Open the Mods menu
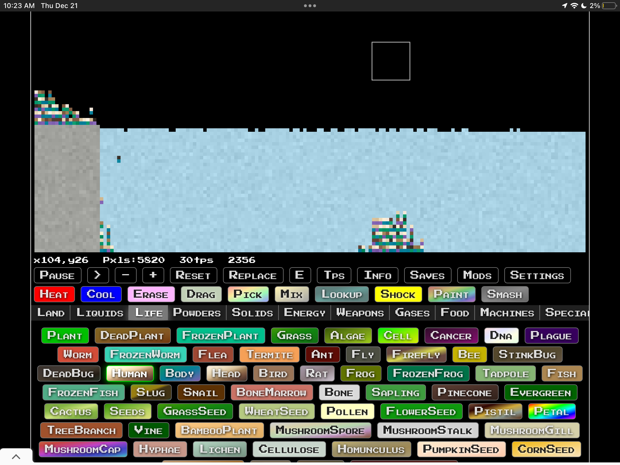Image resolution: width=620 pixels, height=465 pixels. [x=477, y=275]
